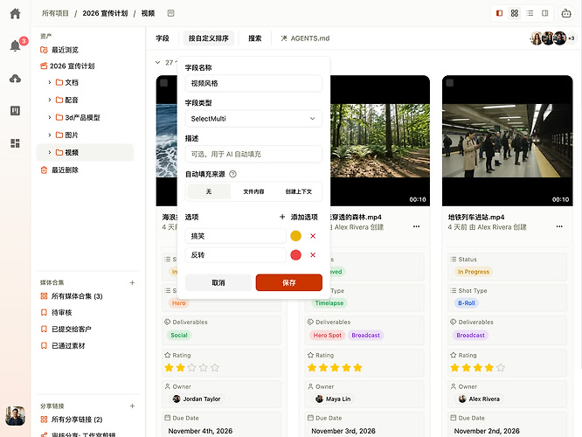Change the red color swatch for 反转
The height and width of the screenshot is (437, 582).
[296, 255]
